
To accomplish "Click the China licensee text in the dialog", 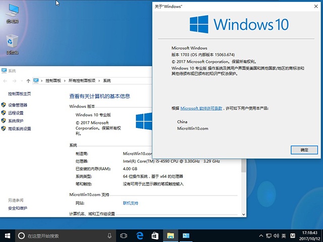I will [182, 122].
